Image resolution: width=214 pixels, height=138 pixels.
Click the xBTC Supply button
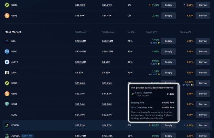click(x=168, y=72)
